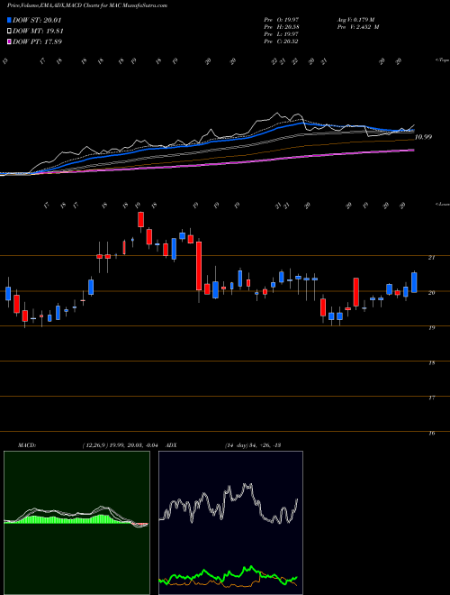Select the 'Pre C: 20.52' value
This screenshot has height=595, width=450.
coord(281,41)
